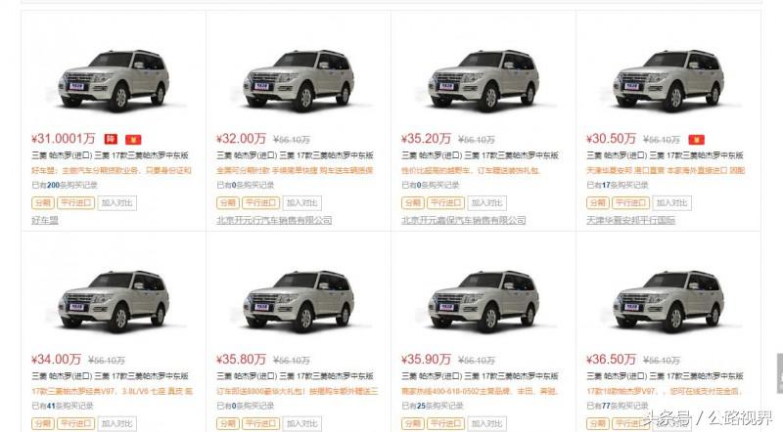Open seller link 北京开元行汽车销售有限公司
Image resolution: width=783 pixels, height=432 pixels.
pos(274,220)
